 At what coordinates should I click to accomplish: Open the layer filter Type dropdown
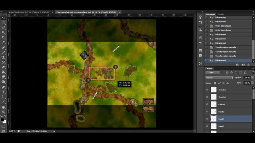(x=213, y=72)
